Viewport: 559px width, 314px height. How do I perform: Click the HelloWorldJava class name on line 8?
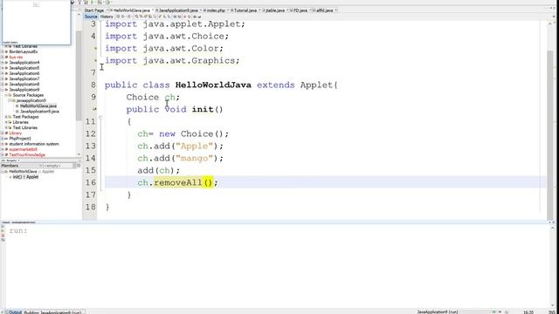(213, 85)
